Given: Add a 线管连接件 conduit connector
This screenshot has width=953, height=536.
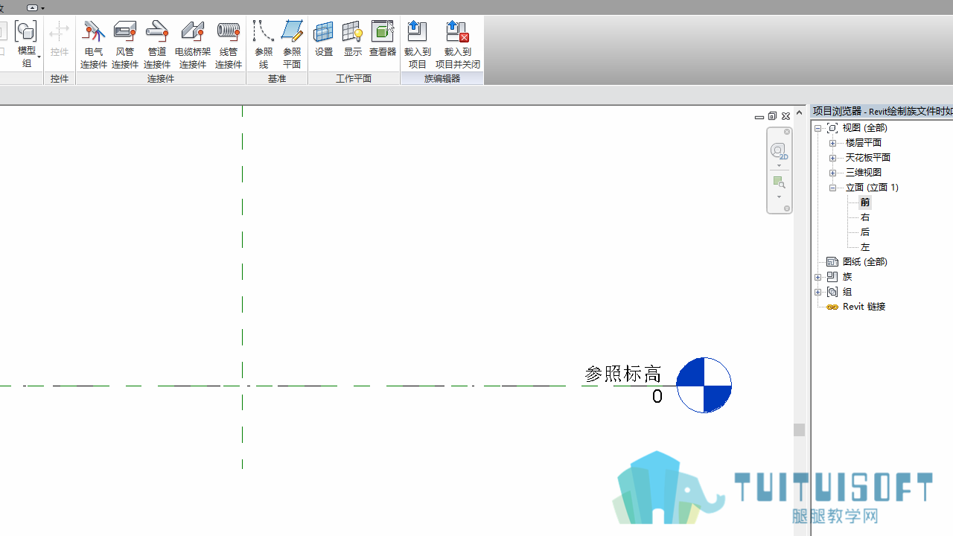Looking at the screenshot, I should click(229, 44).
